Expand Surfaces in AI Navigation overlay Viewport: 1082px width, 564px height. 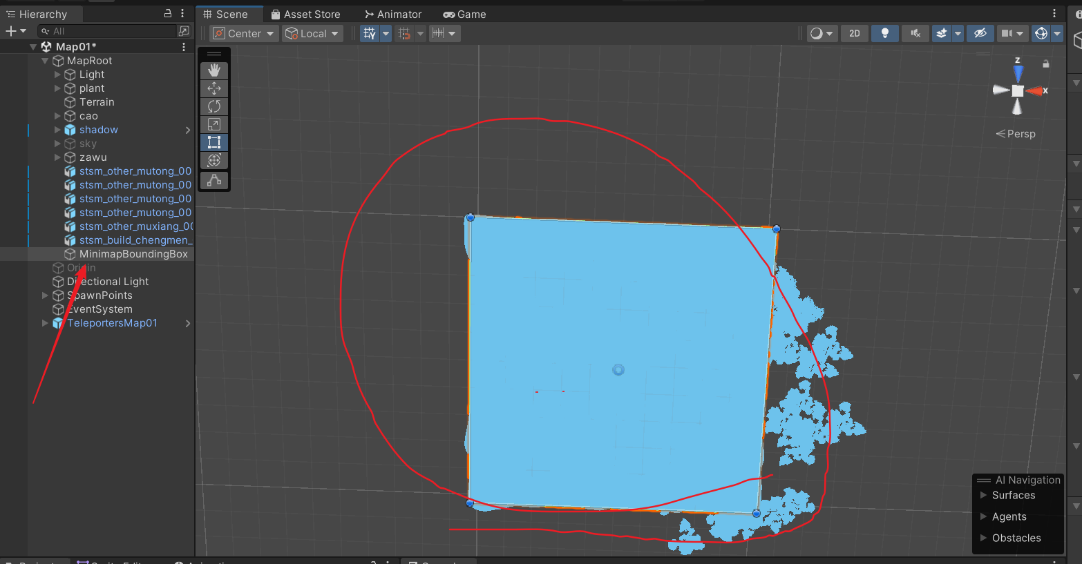coord(983,495)
